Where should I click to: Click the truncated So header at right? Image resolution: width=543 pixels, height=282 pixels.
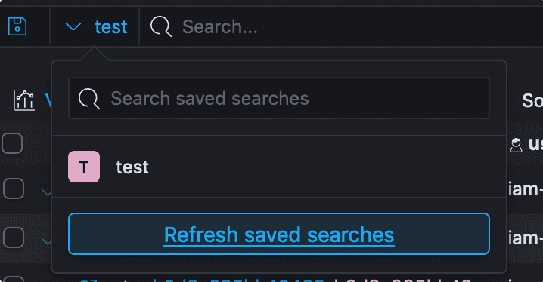[x=532, y=100]
